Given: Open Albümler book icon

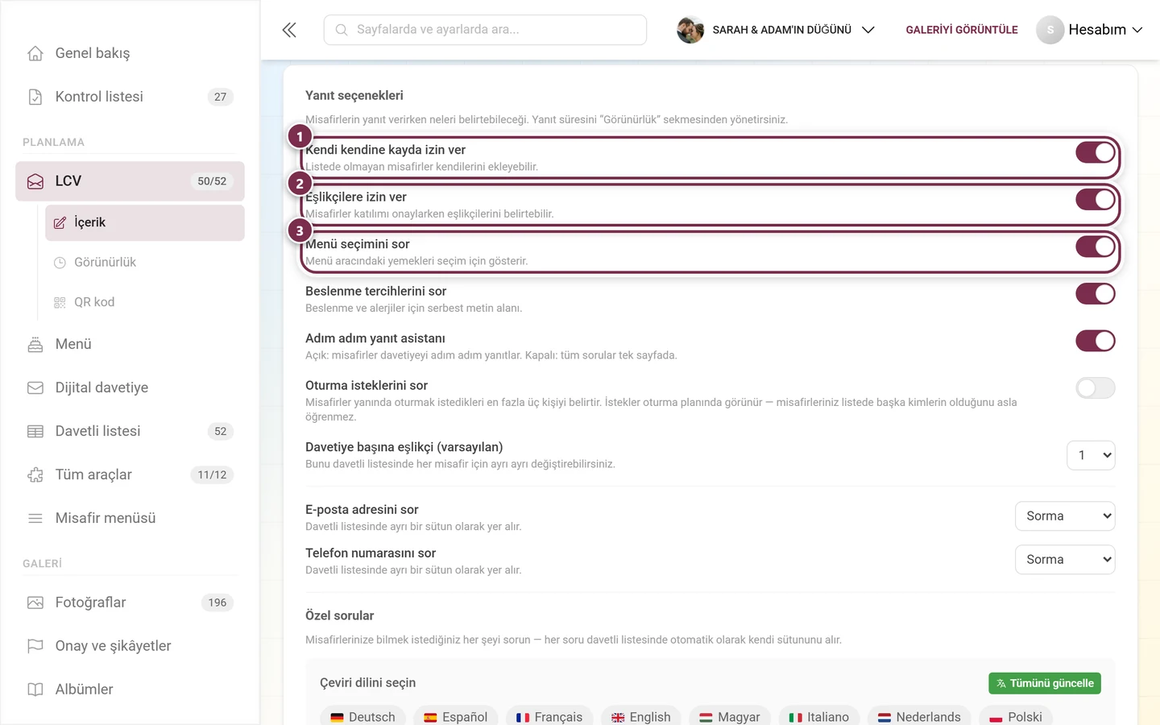Looking at the screenshot, I should (35, 690).
